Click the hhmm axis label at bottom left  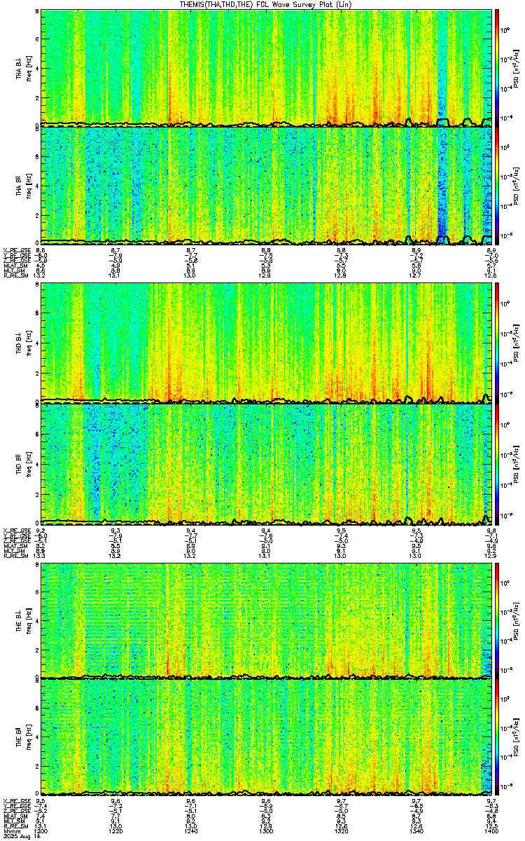point(10,832)
